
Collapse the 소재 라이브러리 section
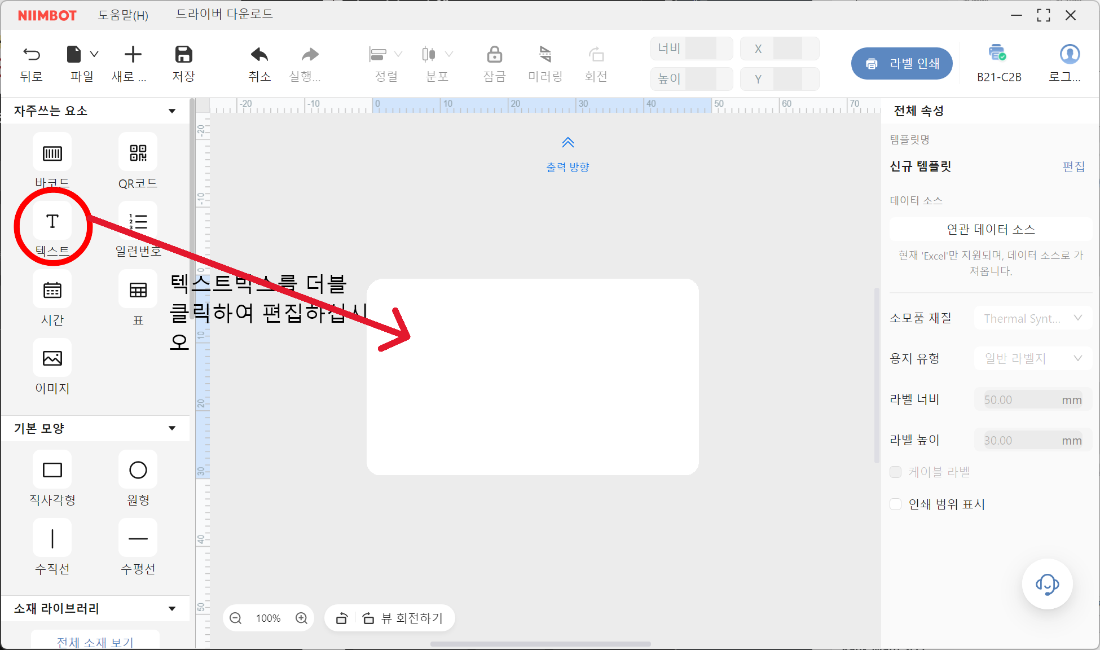pyautogui.click(x=172, y=609)
